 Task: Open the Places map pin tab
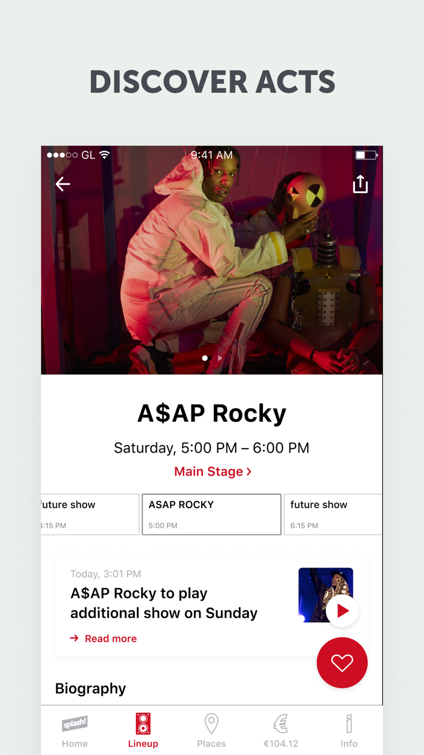211,731
